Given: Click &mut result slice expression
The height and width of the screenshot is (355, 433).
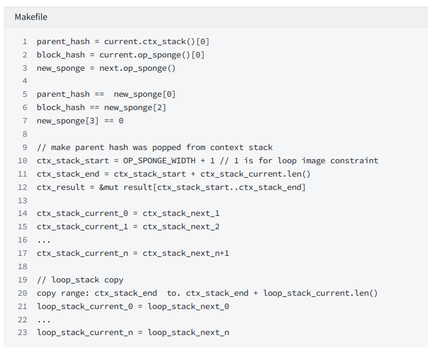Looking at the screenshot, I should point(202,187).
